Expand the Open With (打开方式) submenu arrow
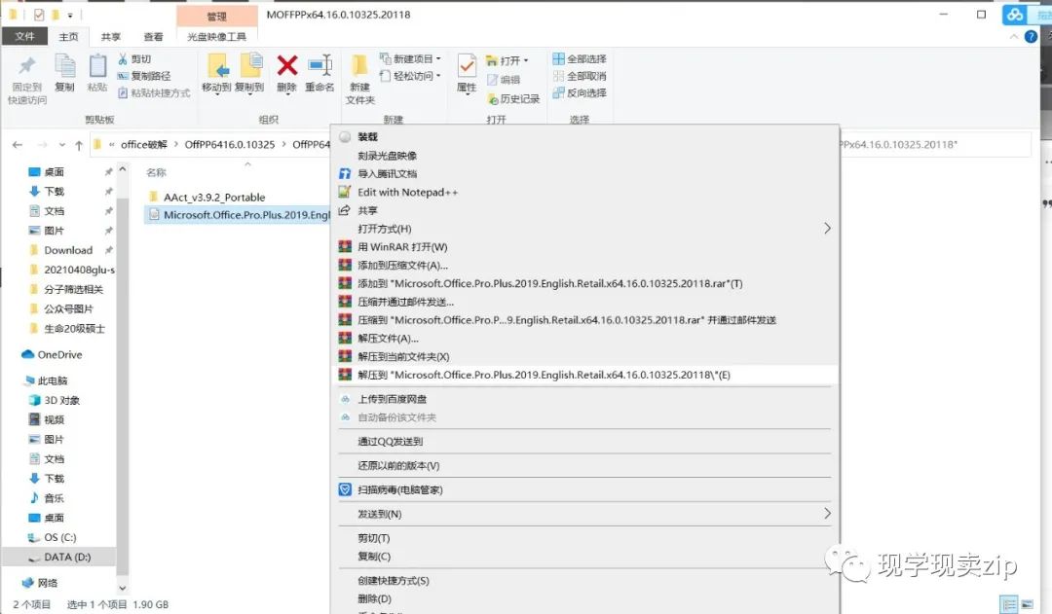The height and width of the screenshot is (614, 1052). pyautogui.click(x=827, y=229)
